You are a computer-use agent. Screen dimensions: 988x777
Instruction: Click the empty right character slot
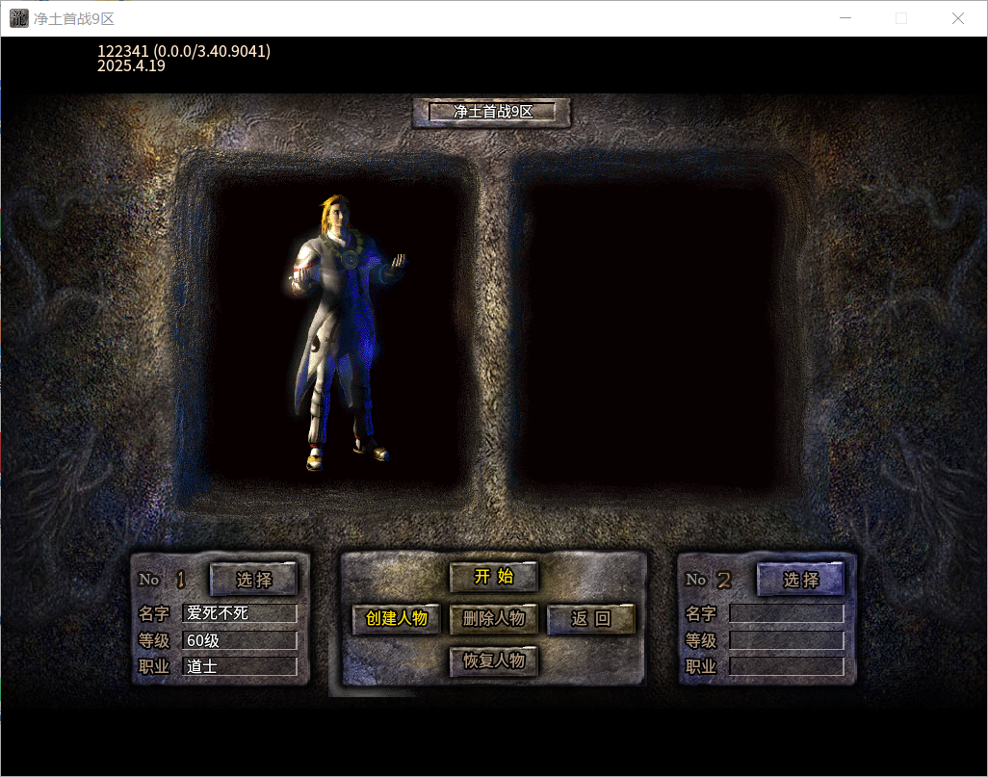tap(656, 331)
